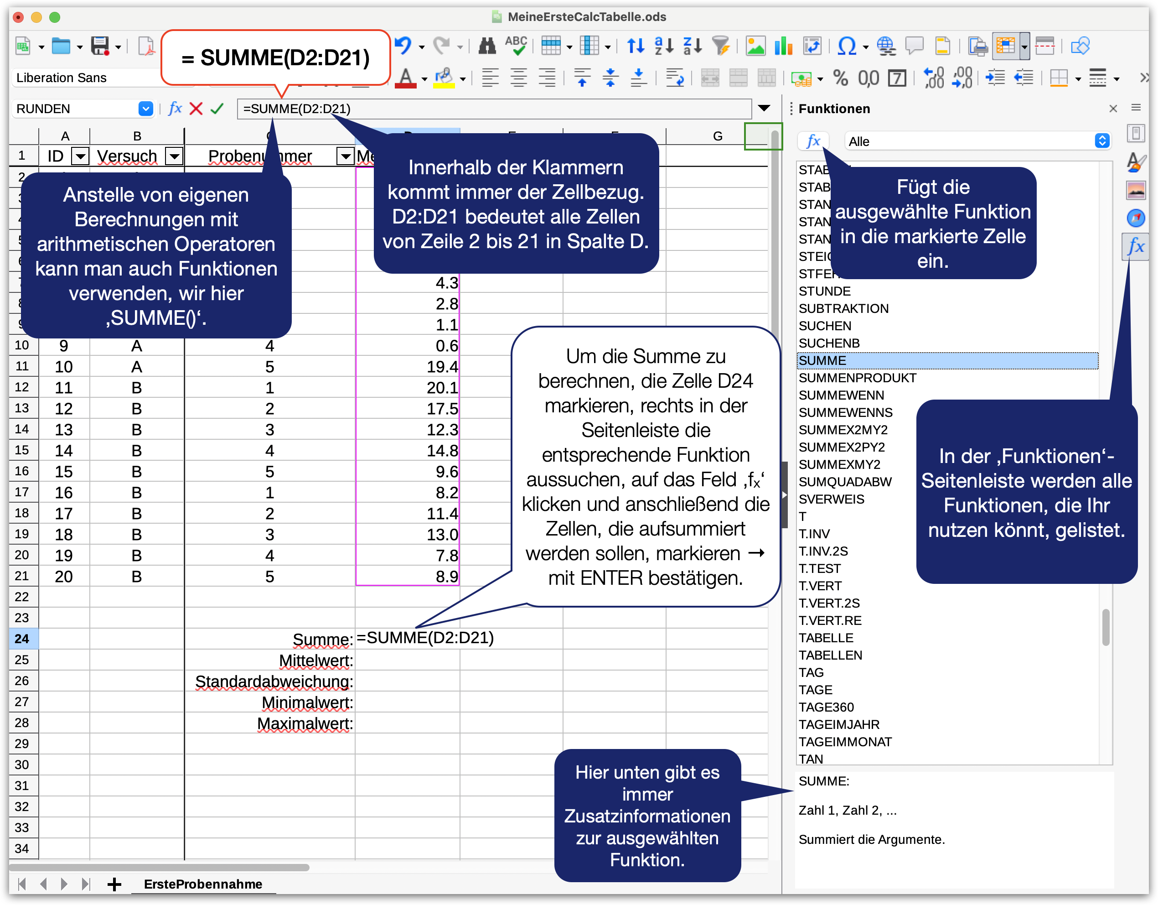Click the insert image icon
Viewport: 1158px width, 905px height.
coord(755,46)
